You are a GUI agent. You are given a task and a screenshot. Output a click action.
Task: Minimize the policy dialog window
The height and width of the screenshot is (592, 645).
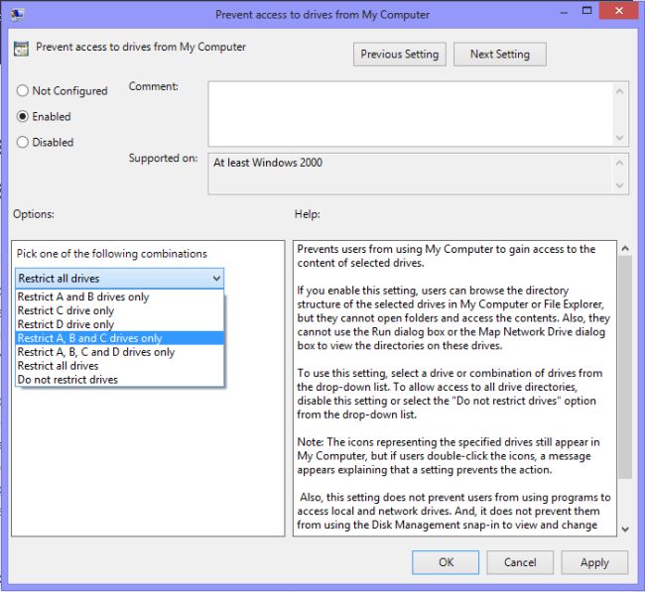[565, 12]
